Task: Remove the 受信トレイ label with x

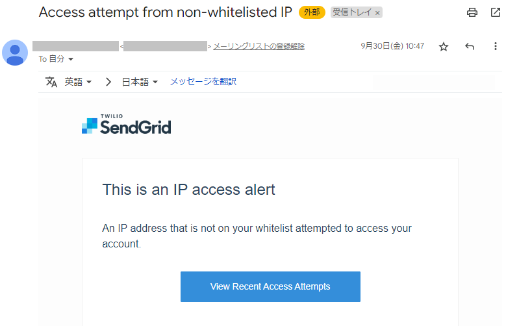Action: click(x=377, y=13)
